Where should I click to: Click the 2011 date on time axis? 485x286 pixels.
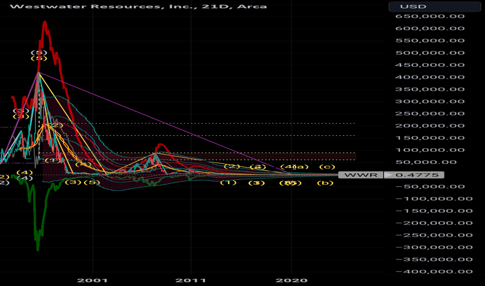190,280
